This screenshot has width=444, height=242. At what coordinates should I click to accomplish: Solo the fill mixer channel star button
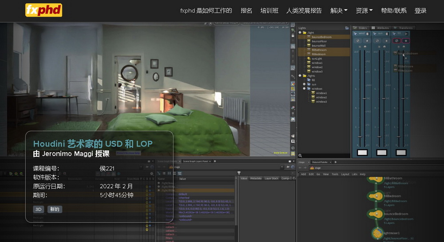pyautogui.click(x=406, y=41)
